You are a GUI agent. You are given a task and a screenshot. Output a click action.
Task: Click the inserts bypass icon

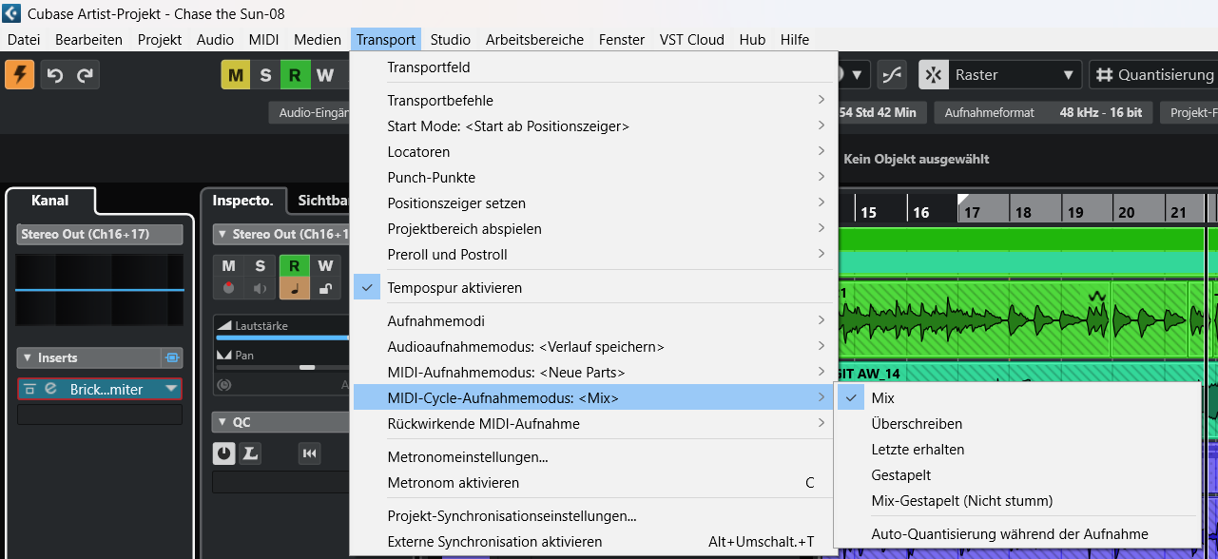[x=172, y=358]
